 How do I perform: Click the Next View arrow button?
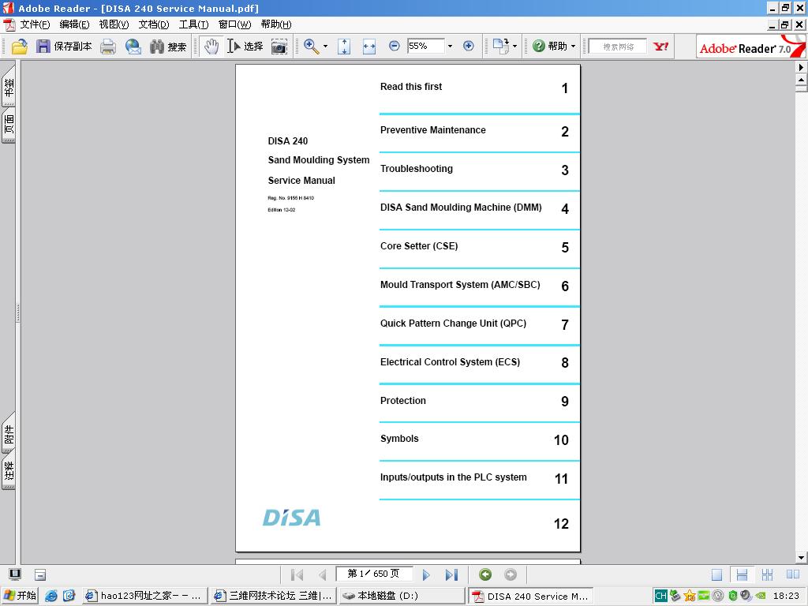pos(511,574)
